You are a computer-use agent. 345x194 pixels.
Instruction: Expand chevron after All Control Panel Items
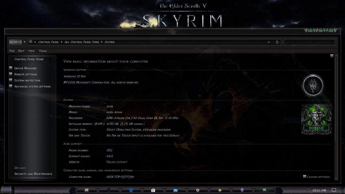point(102,42)
